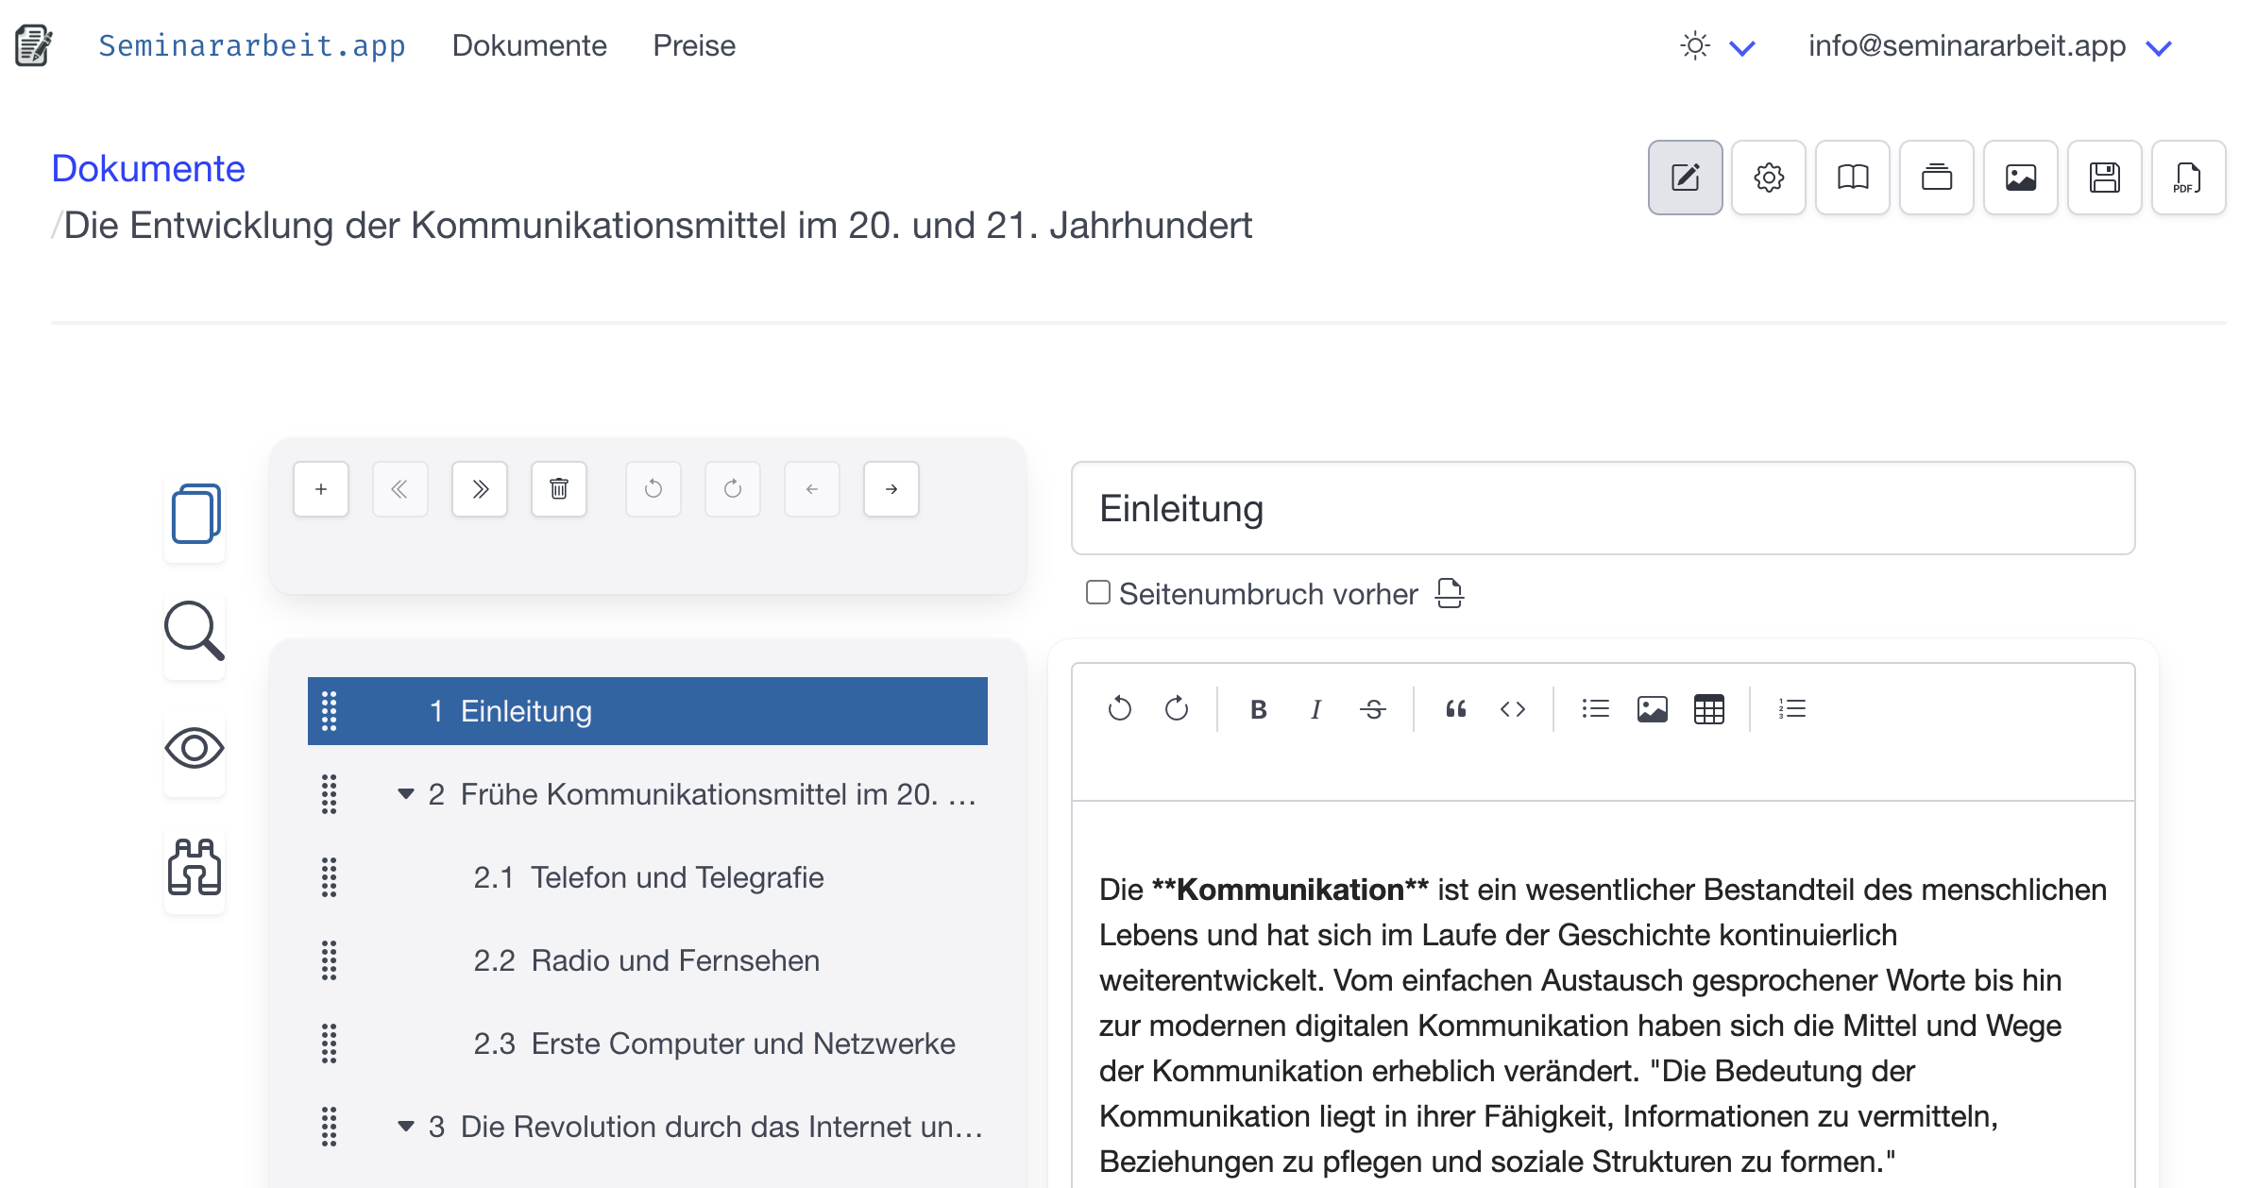The image size is (2257, 1188).
Task: Delete section with trash icon
Action: tap(559, 489)
